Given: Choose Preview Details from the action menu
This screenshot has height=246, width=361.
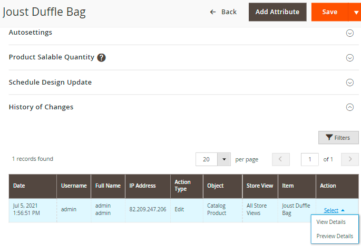Looking at the screenshot, I should coord(334,237).
